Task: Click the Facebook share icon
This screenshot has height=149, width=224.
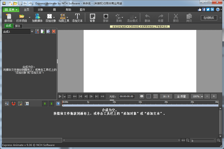Action: [x=204, y=10]
